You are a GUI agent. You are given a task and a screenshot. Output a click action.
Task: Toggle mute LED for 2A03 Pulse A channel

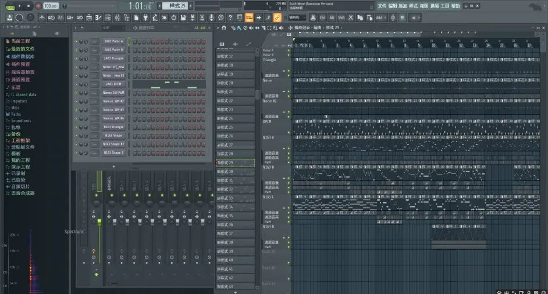point(76,41)
